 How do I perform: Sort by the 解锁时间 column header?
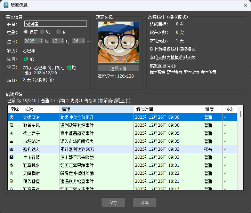168,109
